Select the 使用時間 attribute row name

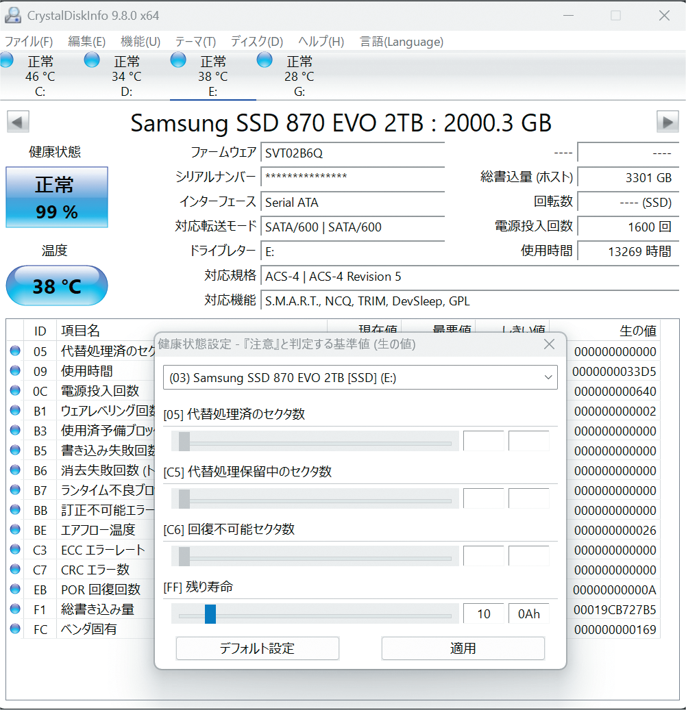pyautogui.click(x=87, y=371)
